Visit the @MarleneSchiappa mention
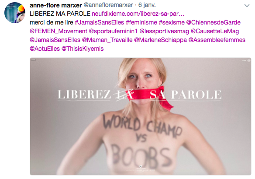255x179 pixels. point(160,40)
